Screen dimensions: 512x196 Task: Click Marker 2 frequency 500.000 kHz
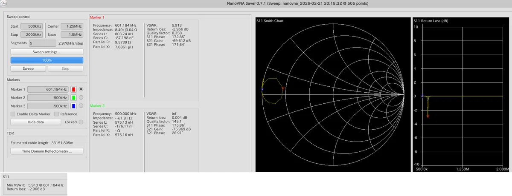click(125, 114)
